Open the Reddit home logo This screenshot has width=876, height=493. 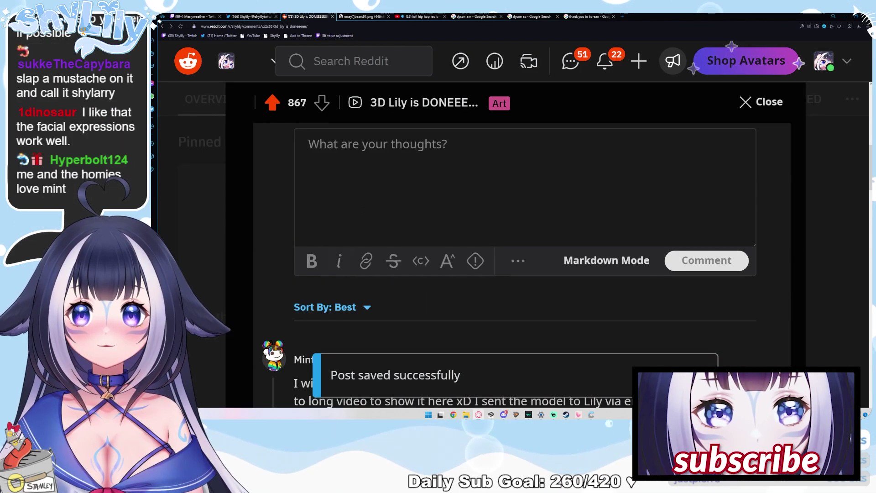(188, 61)
